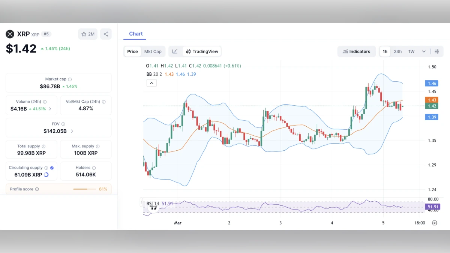Take a chart snapshot with the camera icon

coord(435,223)
